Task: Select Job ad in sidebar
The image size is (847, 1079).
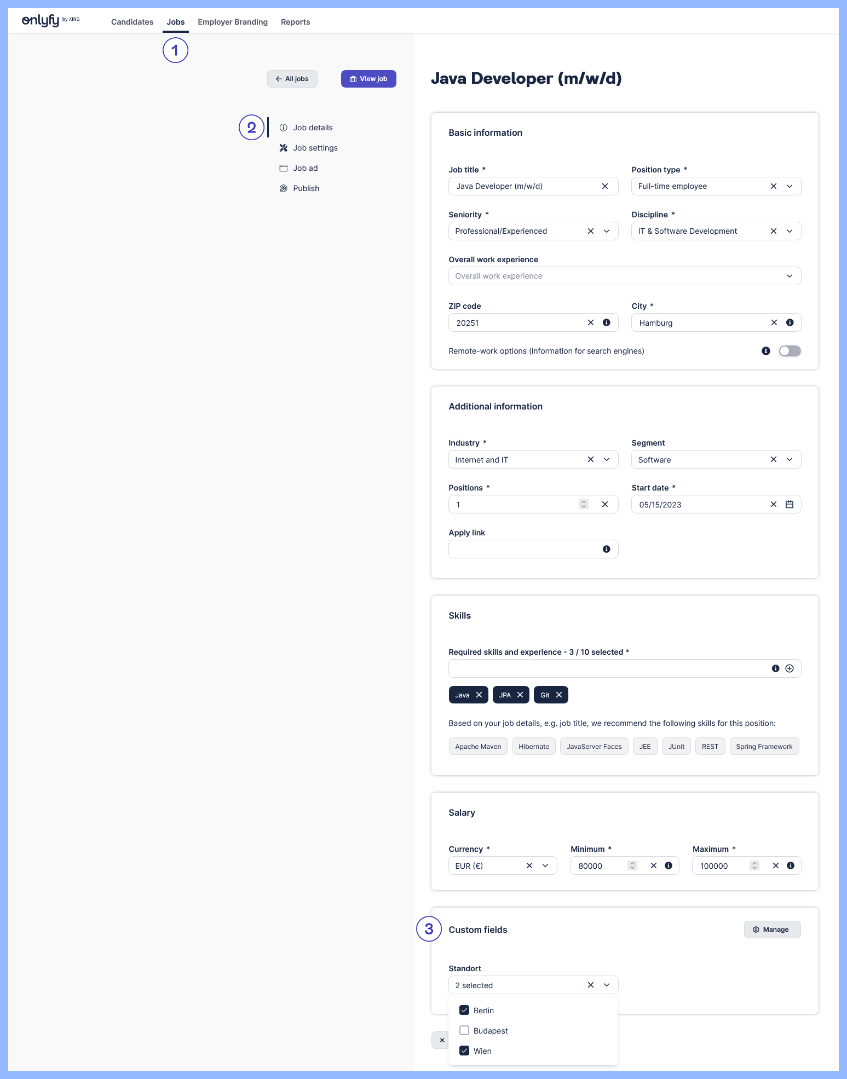Action: click(x=298, y=168)
